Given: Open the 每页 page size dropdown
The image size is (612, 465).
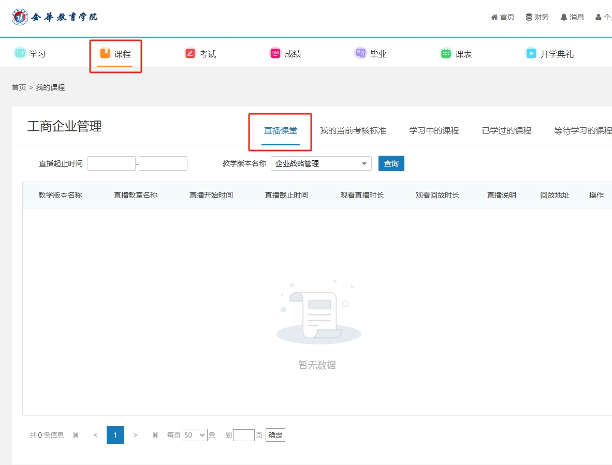Looking at the screenshot, I should 194,435.
